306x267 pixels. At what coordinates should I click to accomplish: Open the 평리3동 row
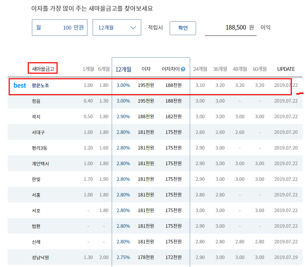[x=155, y=148]
